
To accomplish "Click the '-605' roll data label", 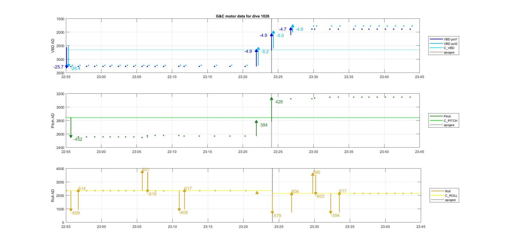I will [x=184, y=213].
